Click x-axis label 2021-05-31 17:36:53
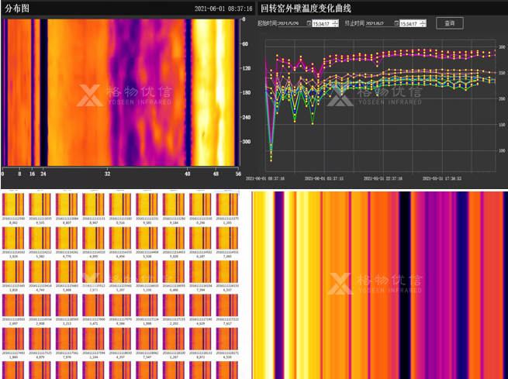 pyautogui.click(x=442, y=179)
